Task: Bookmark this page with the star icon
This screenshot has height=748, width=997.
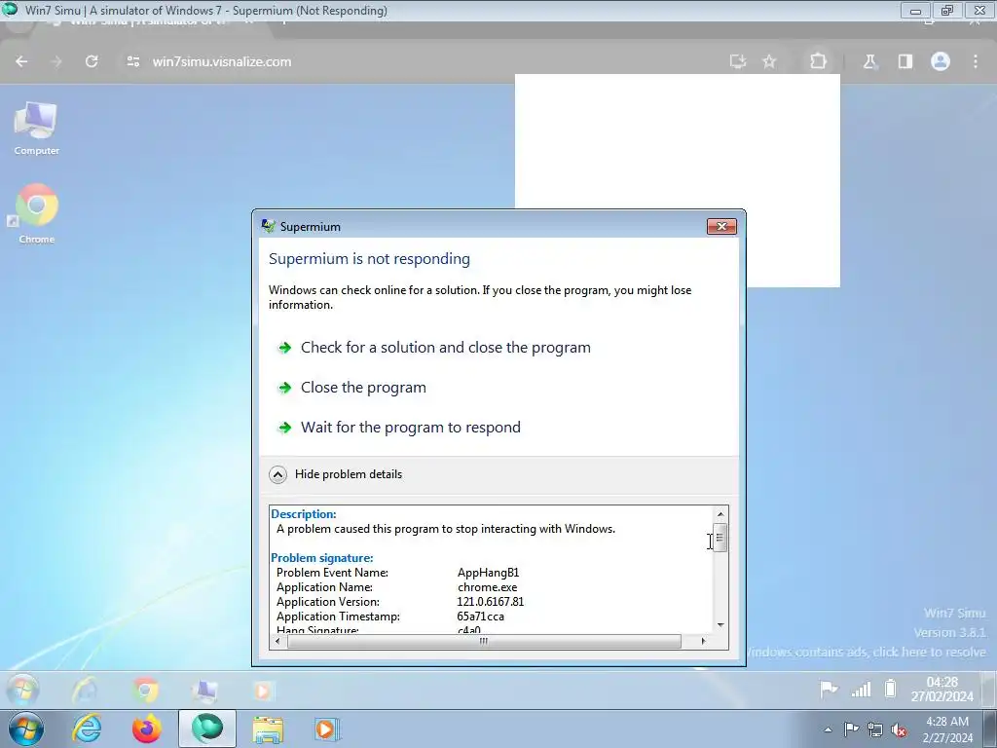Action: click(x=769, y=61)
